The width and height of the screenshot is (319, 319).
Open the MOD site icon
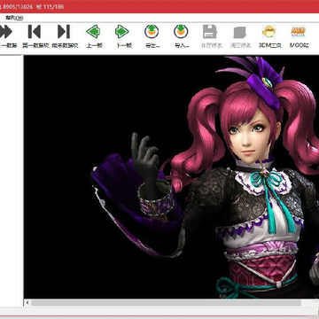299,32
